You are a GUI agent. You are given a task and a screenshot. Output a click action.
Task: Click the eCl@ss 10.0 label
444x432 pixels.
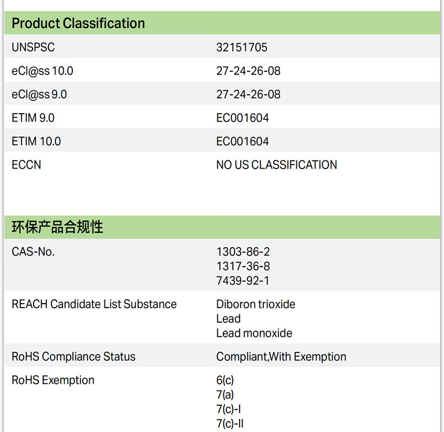(42, 71)
